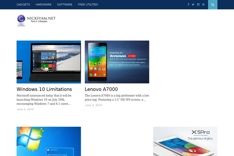Go to the Software menu
Image resolution: width=234 pixels, height=156 pixels.
pyautogui.click(x=65, y=4)
